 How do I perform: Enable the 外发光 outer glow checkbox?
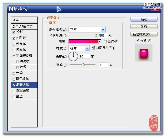click(14, 44)
